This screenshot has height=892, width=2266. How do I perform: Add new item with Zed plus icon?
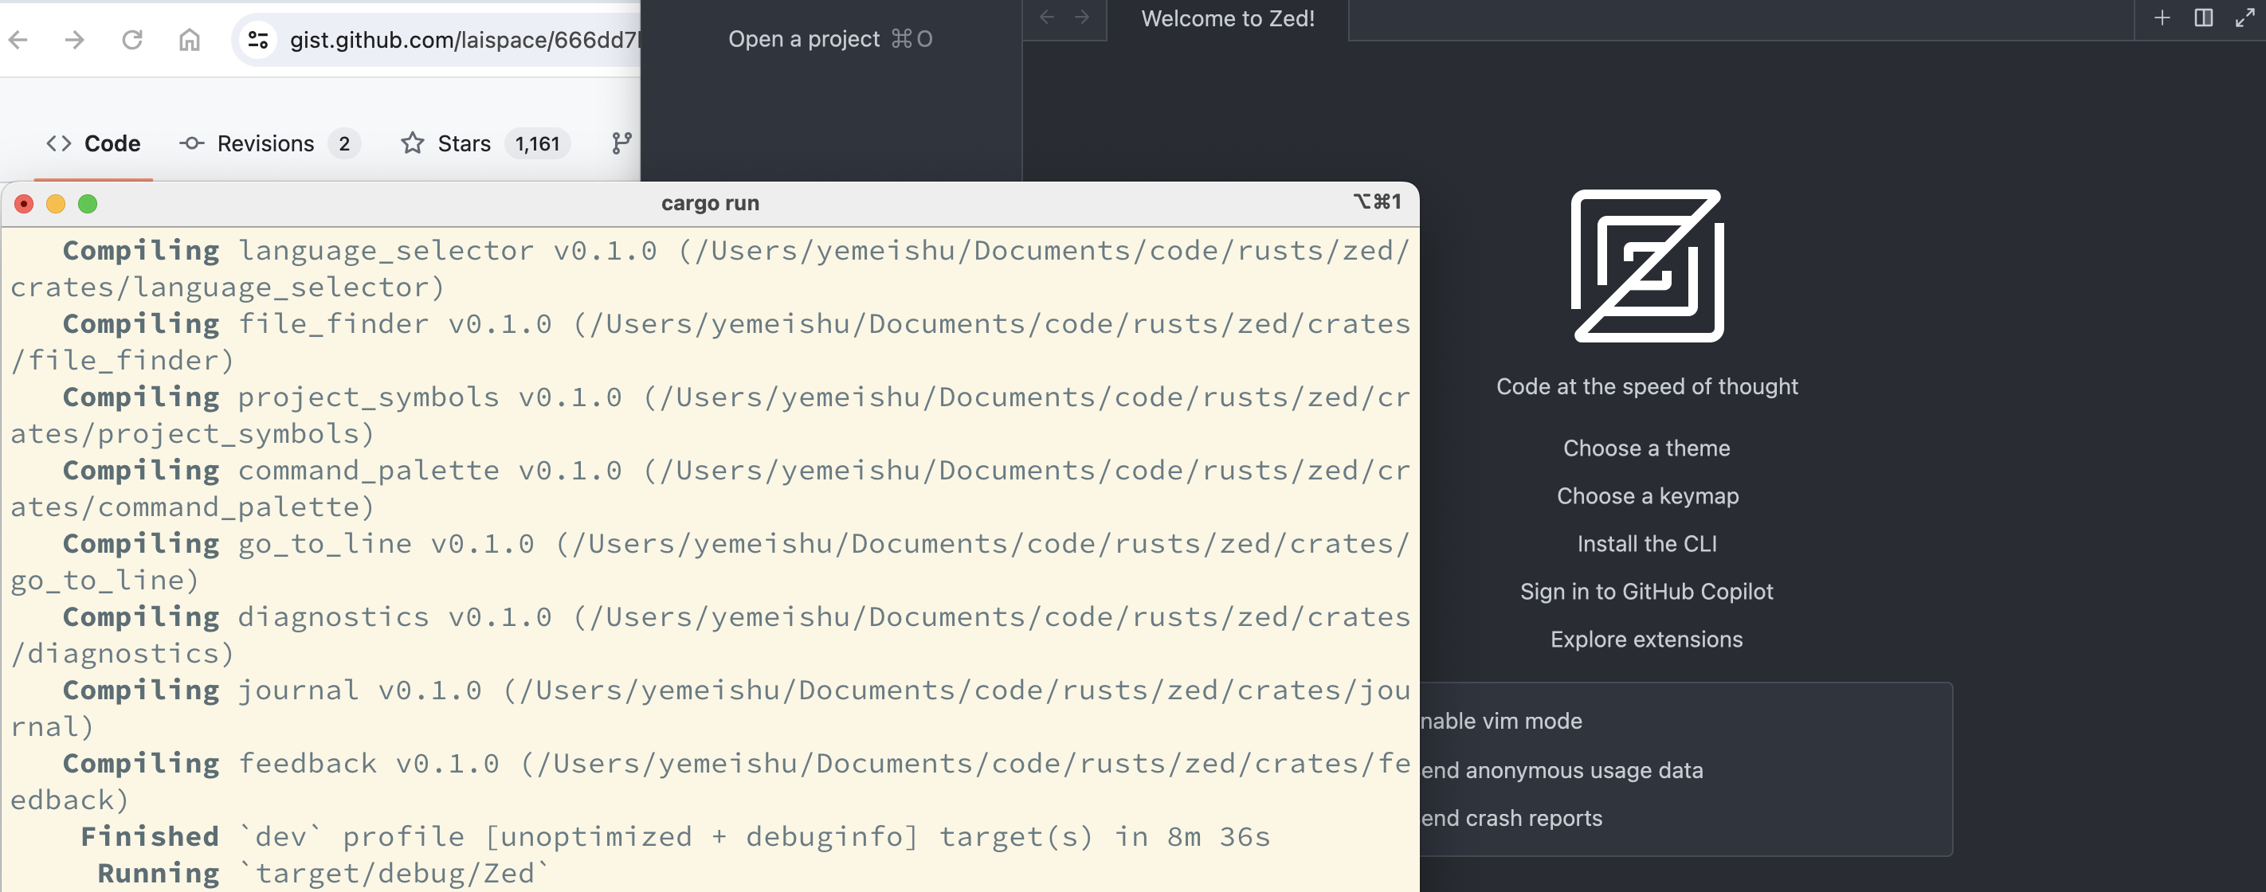coord(2162,18)
